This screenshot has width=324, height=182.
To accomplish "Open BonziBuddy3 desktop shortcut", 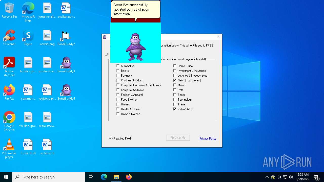I will tap(66, 65).
